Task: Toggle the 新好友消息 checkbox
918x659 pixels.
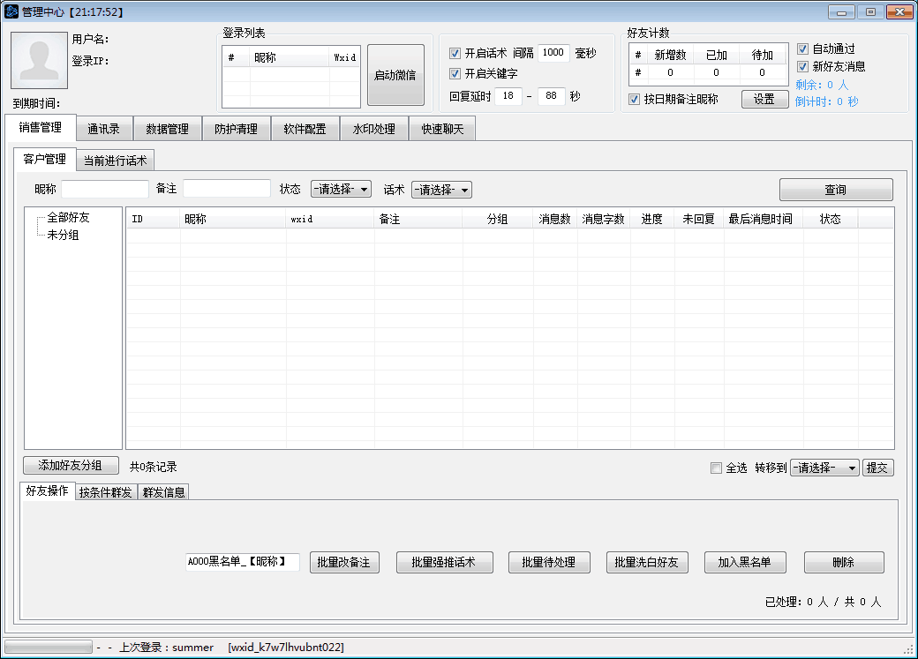Action: coord(802,67)
